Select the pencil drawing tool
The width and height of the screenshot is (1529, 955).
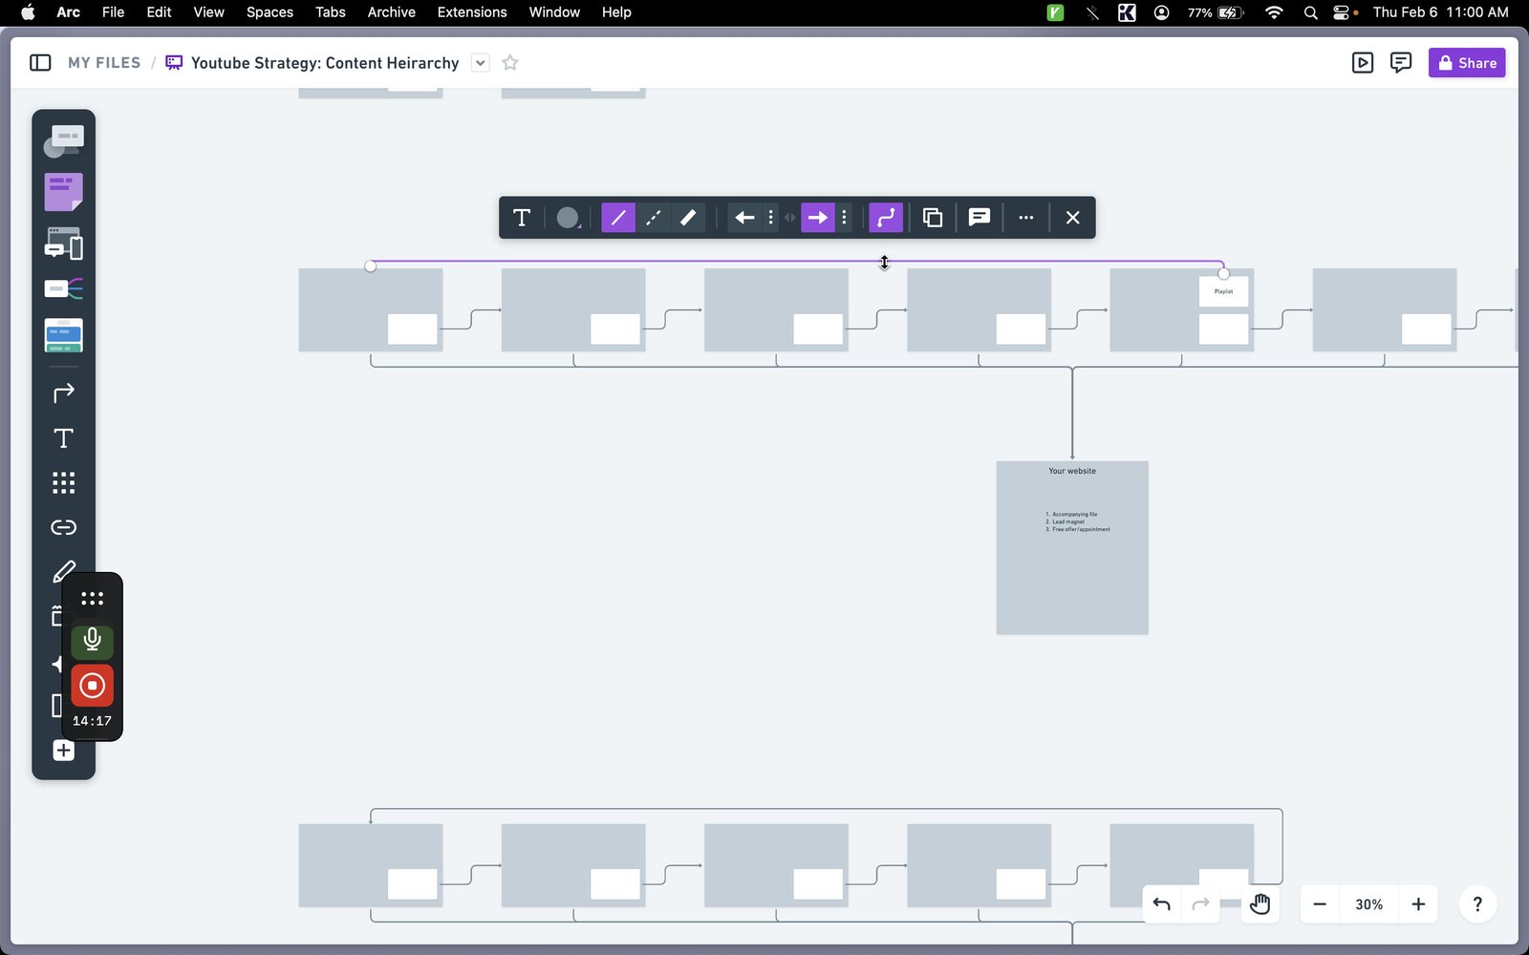pos(63,571)
